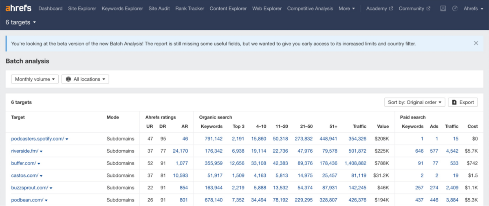Open podbean.com target link
Image resolution: width=489 pixels, height=206 pixels.
click(27, 200)
